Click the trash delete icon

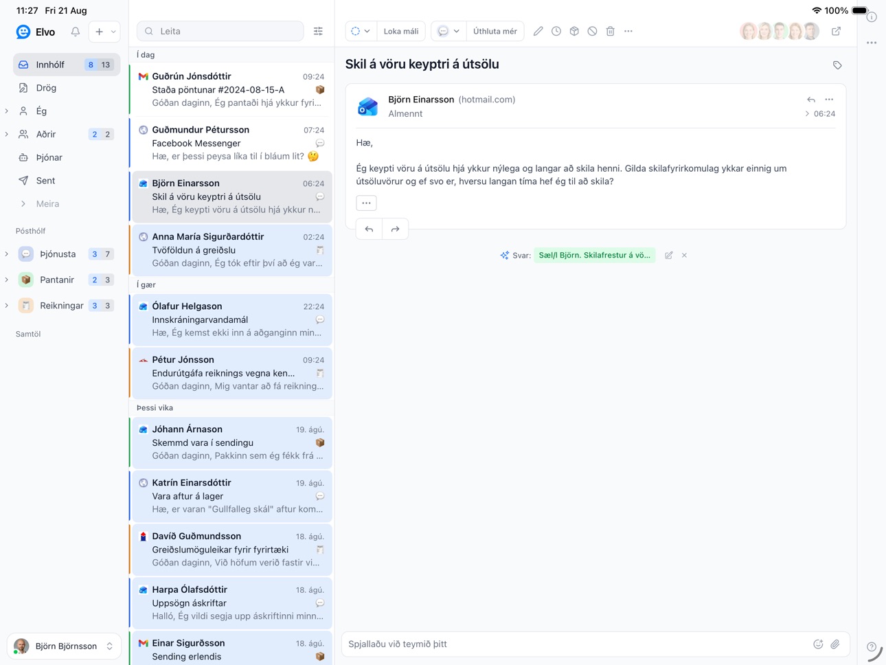click(611, 32)
